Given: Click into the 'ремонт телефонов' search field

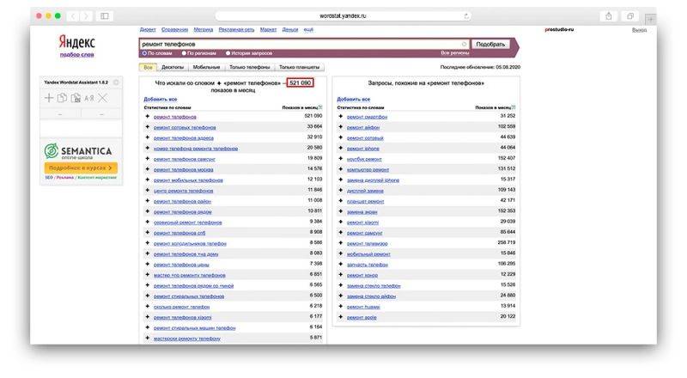Looking at the screenshot, I should tap(300, 45).
